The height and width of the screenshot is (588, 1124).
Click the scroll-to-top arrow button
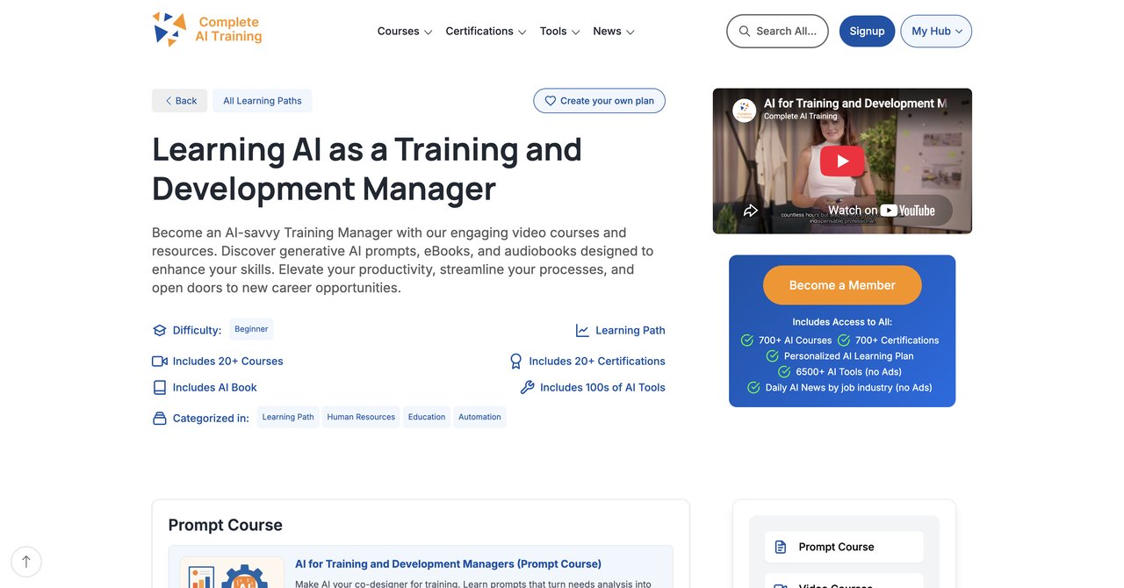(26, 562)
